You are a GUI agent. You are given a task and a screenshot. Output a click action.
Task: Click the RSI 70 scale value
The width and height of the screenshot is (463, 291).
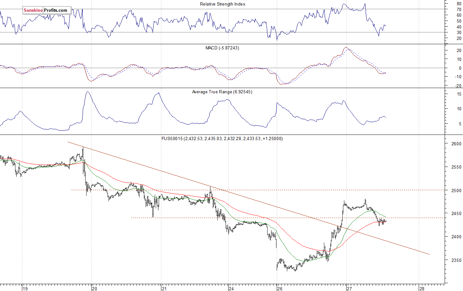pyautogui.click(x=459, y=10)
